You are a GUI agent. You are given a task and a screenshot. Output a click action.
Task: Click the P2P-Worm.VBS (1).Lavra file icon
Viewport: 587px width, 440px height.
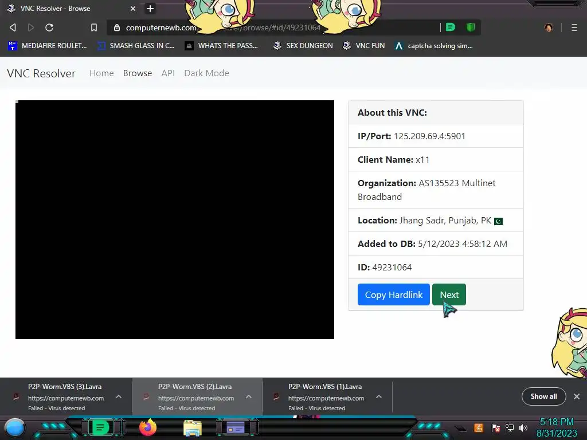tap(276, 396)
